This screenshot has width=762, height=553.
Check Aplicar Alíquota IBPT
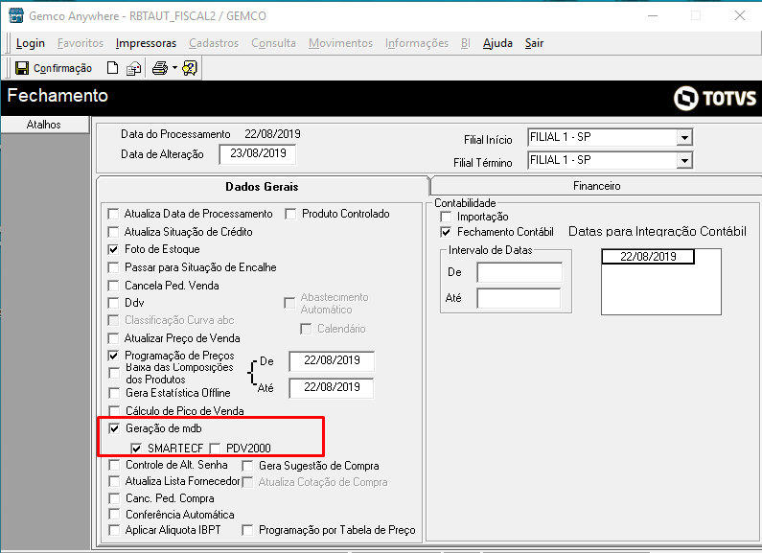pyautogui.click(x=114, y=530)
